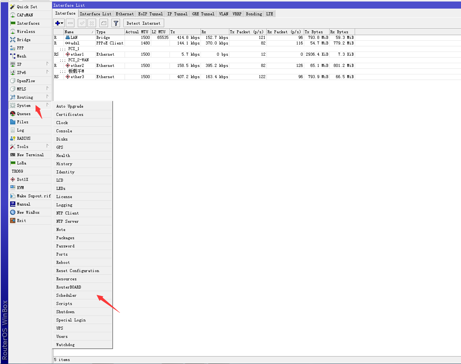Open the filter funnel toolbar button

click(x=116, y=23)
